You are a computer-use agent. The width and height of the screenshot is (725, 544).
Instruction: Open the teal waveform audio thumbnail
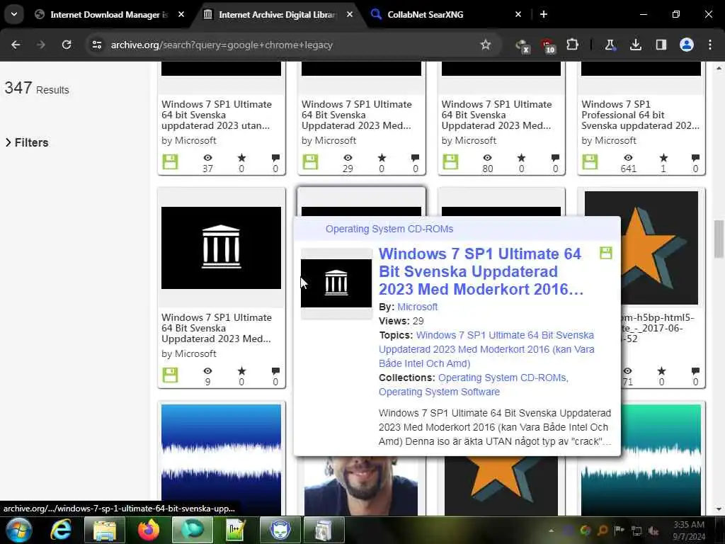[x=641, y=459]
